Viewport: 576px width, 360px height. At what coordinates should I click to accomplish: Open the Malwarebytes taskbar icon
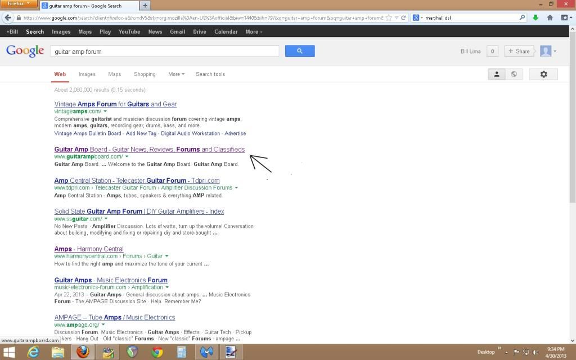pyautogui.click(x=206, y=352)
